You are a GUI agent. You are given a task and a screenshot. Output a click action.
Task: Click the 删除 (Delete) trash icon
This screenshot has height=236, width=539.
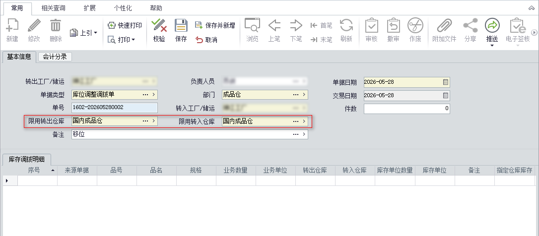[56, 25]
